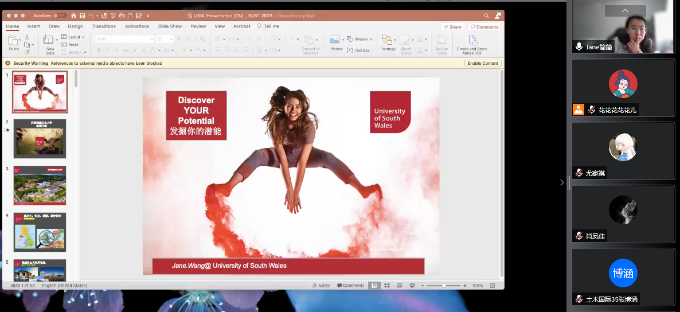Click the Share button
This screenshot has height=312, width=680.
(x=452, y=27)
